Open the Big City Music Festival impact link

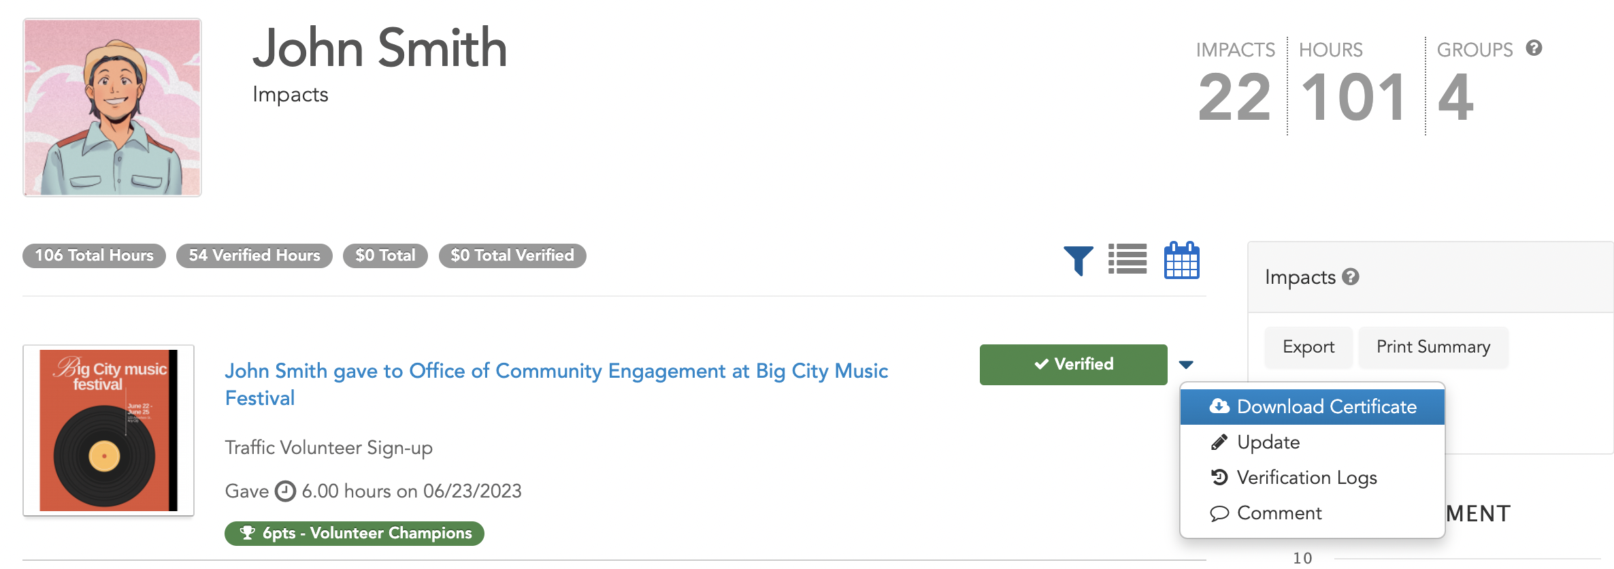tap(556, 384)
